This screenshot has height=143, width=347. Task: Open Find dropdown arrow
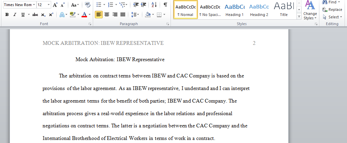[x=339, y=2]
